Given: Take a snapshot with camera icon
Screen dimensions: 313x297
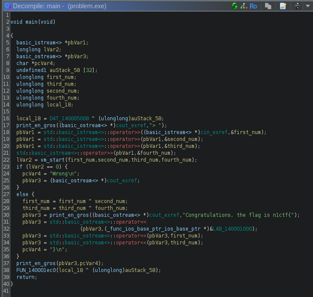Looking at the screenshot, I should pos(297,6).
